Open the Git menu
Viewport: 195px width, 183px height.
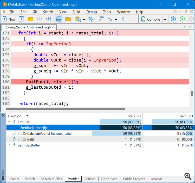[x=35, y=12]
